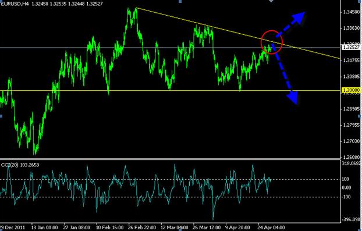
Task: Click the gray horizontal current price line
Action: coord(170,48)
